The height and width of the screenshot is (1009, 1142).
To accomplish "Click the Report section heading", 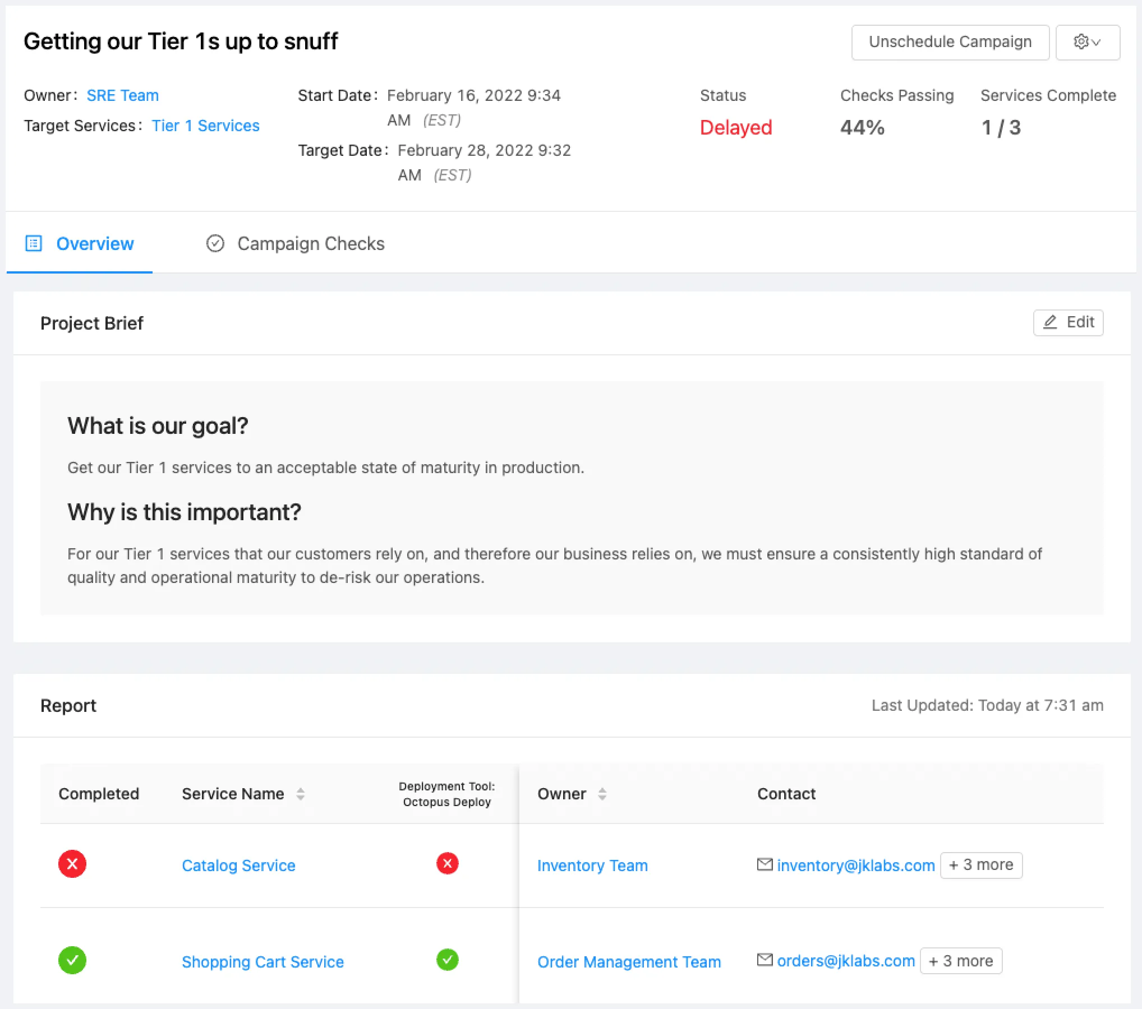I will [x=68, y=705].
